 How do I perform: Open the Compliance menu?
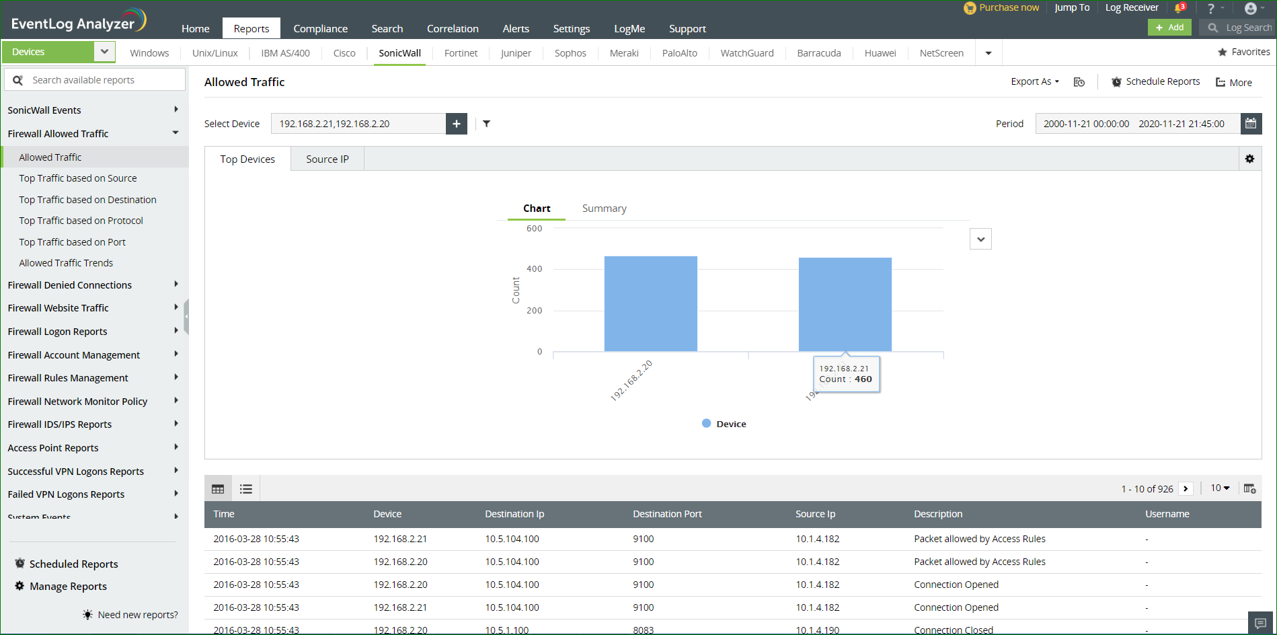320,28
